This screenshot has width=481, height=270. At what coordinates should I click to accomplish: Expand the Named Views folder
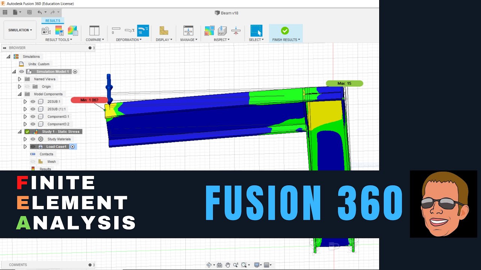tap(20, 79)
